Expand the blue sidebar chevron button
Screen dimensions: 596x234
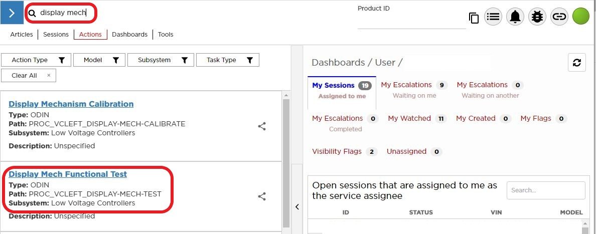12,13
